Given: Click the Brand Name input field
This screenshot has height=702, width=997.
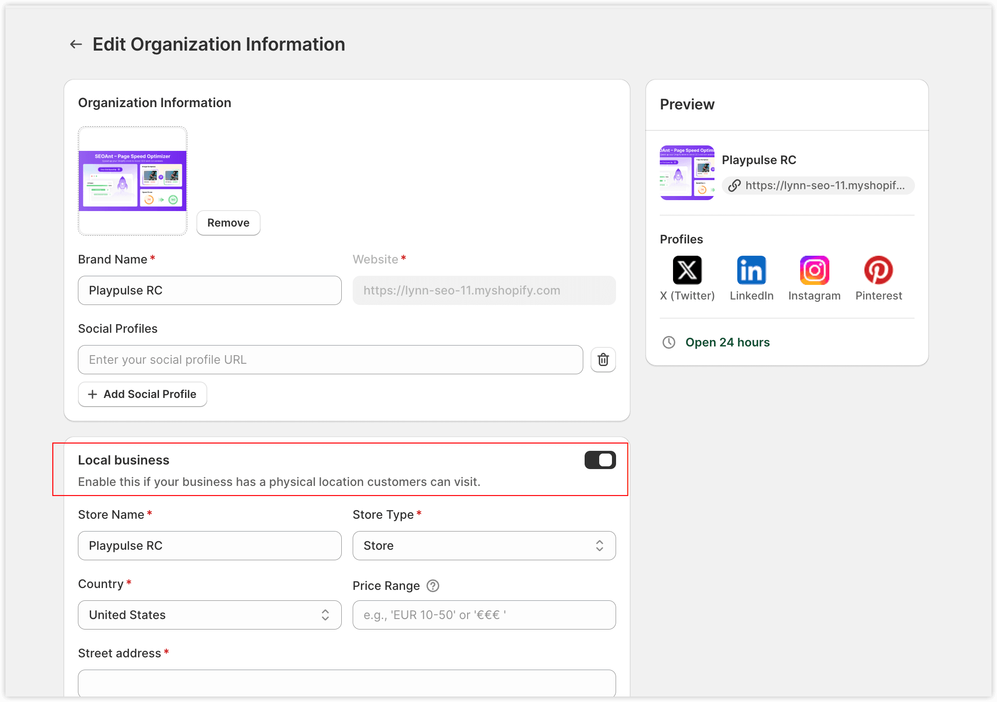Looking at the screenshot, I should 210,290.
